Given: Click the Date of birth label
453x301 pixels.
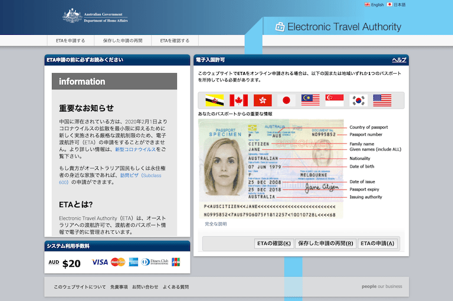Looking at the screenshot, I should click(362, 166).
